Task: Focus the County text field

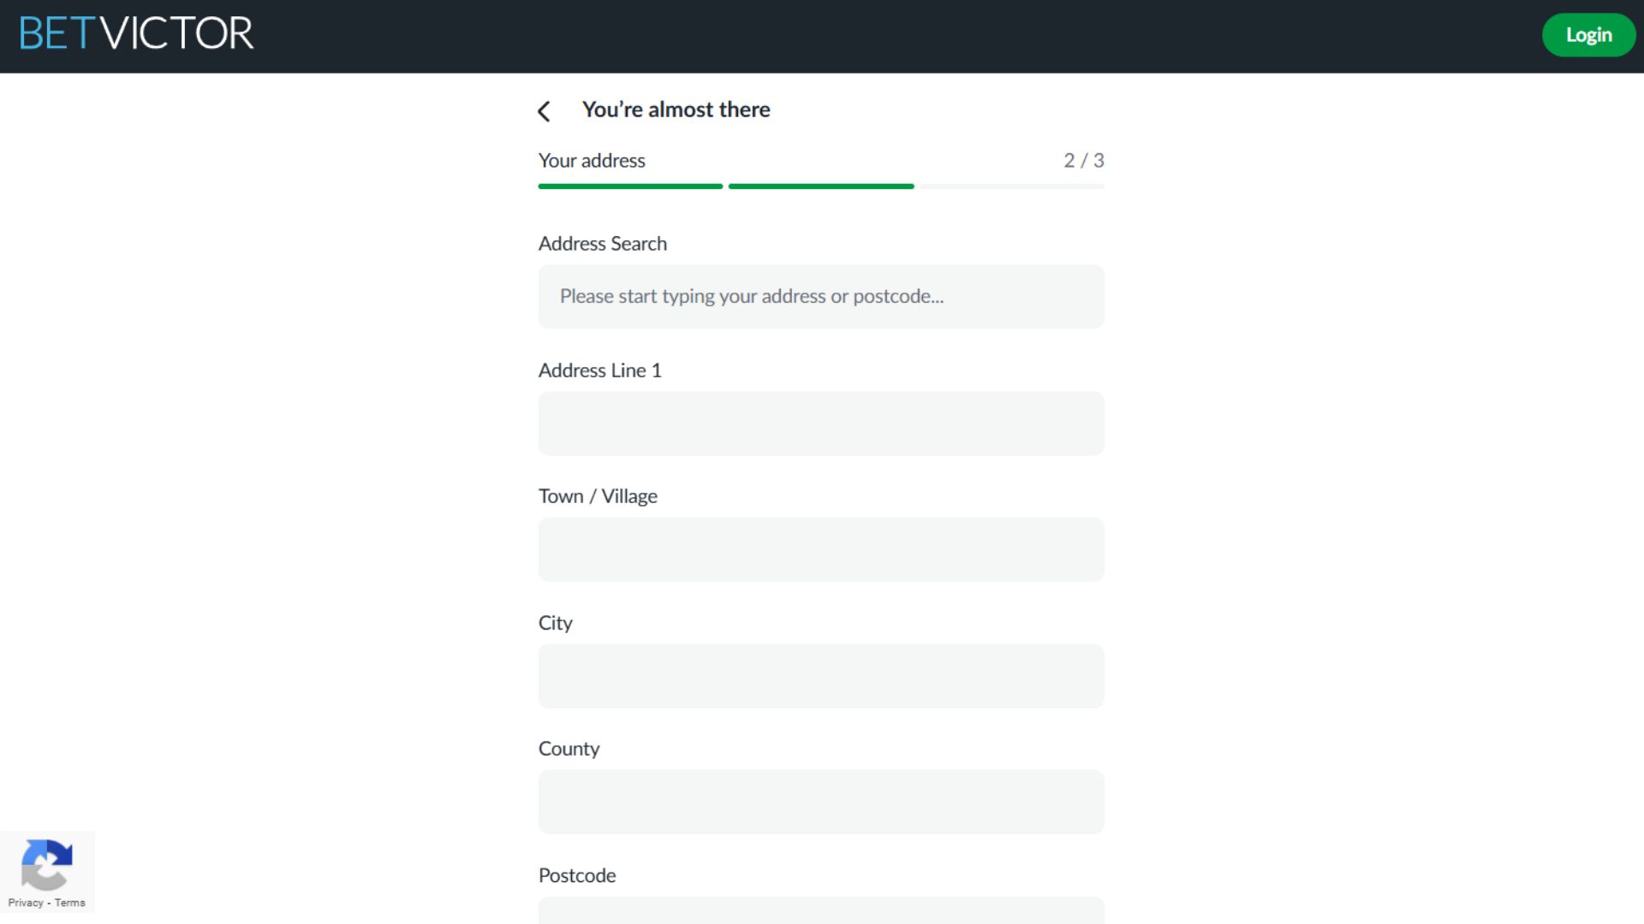Action: 820,802
